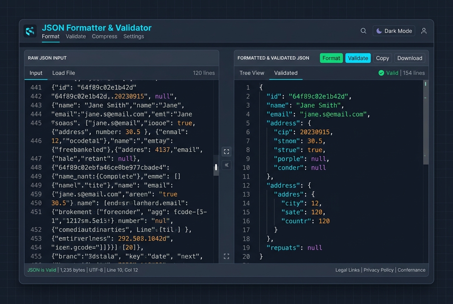Switch to the Format tab
The image size is (453, 304).
[51, 36]
